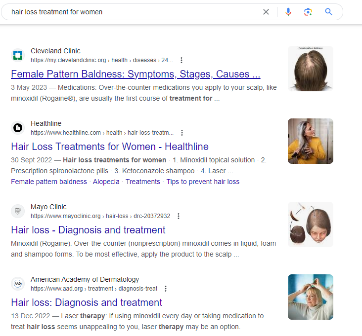362x336 pixels.
Task: Click the magnifying glass search button
Action: (x=328, y=12)
